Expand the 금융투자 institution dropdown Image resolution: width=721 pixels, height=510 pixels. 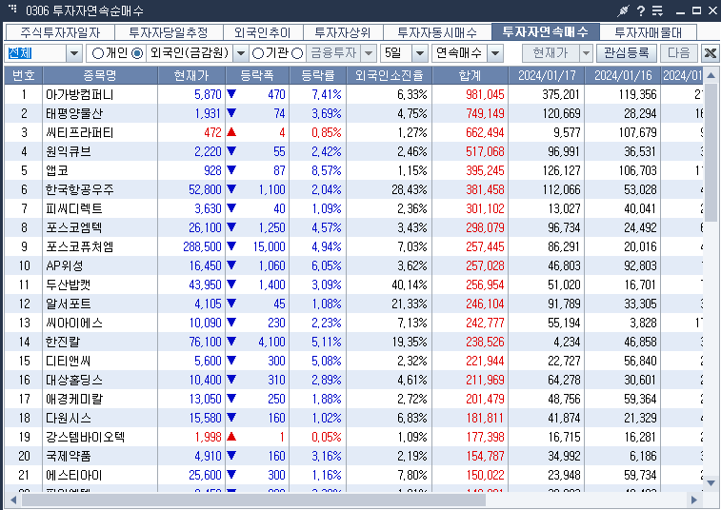click(369, 53)
